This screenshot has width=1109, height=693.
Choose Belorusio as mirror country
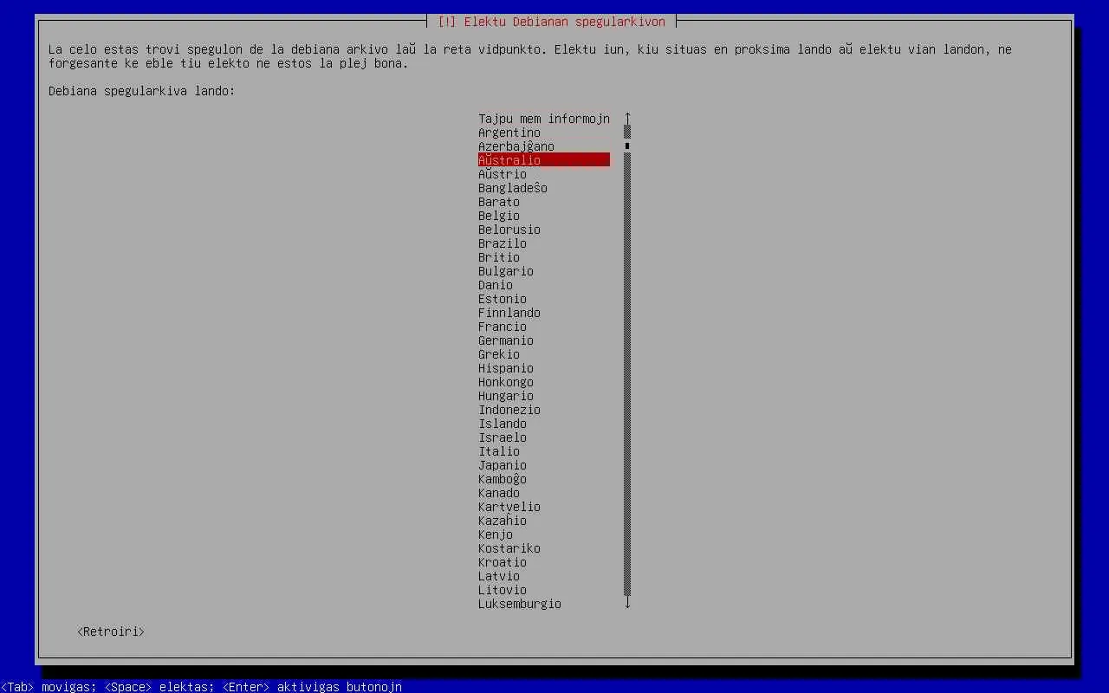coord(509,230)
